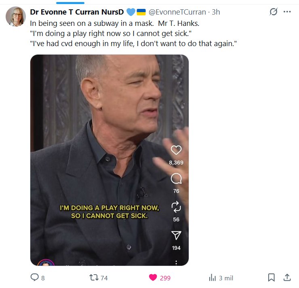Tap the white heart icon inside the video
299x288 pixels.
coord(176,150)
